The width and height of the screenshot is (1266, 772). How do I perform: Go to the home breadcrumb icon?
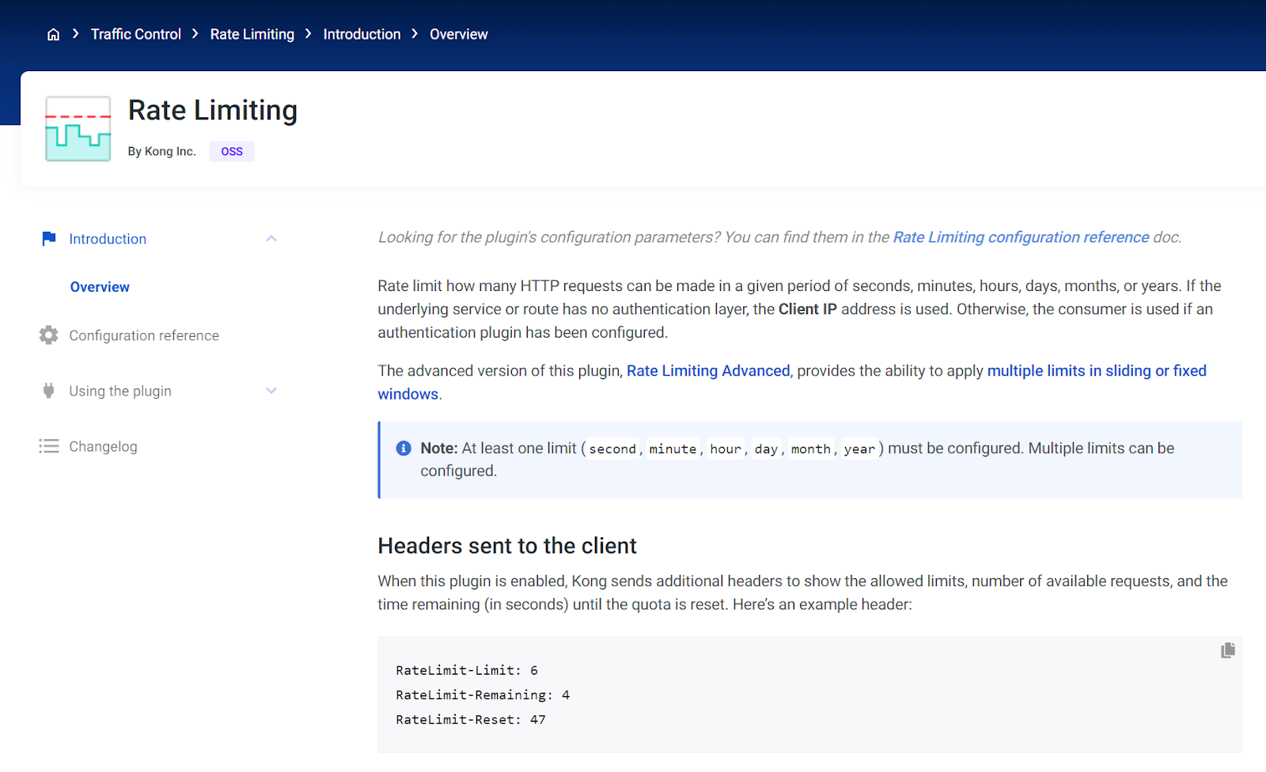(x=53, y=35)
